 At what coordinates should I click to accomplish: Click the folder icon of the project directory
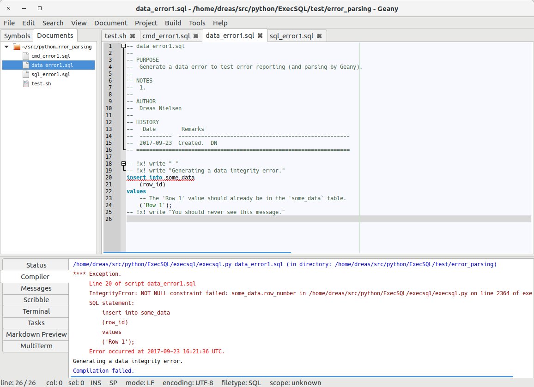click(x=17, y=47)
